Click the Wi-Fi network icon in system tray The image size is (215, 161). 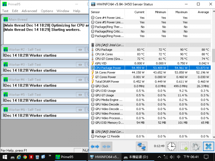pyautogui.click(x=166, y=157)
